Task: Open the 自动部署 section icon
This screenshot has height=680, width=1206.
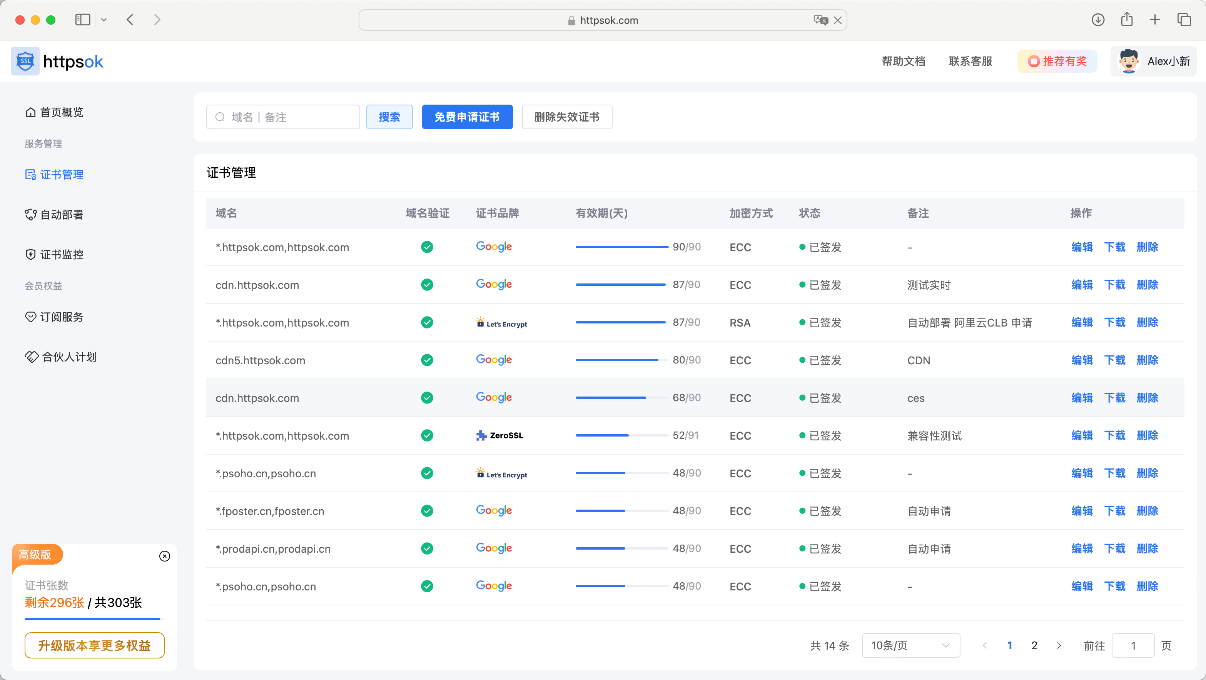Action: [30, 215]
